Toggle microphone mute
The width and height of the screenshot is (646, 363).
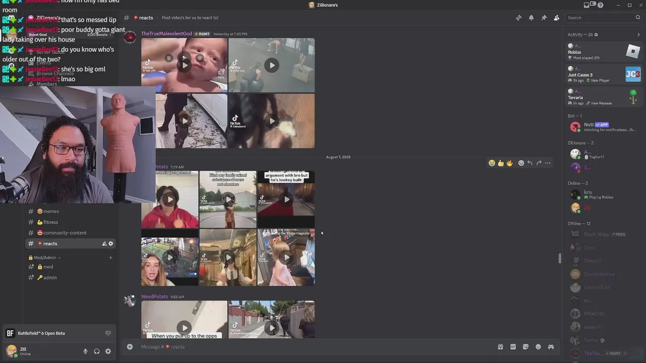pyautogui.click(x=85, y=351)
